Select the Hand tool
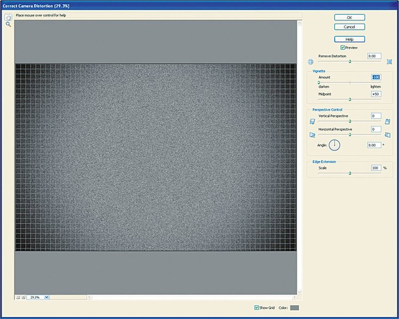The height and width of the screenshot is (319, 399). 9,18
